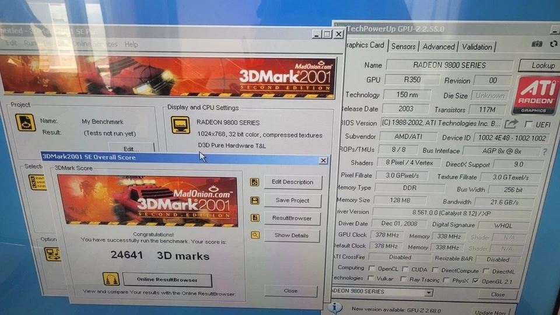The image size is (560, 315).
Task: Click the Selected Tests checklist icon
Action: pyautogui.click(x=37, y=182)
